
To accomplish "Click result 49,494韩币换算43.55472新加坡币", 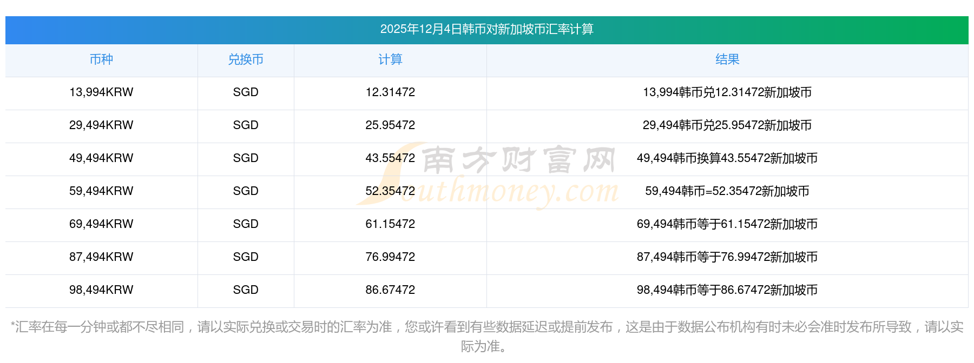I will [727, 158].
